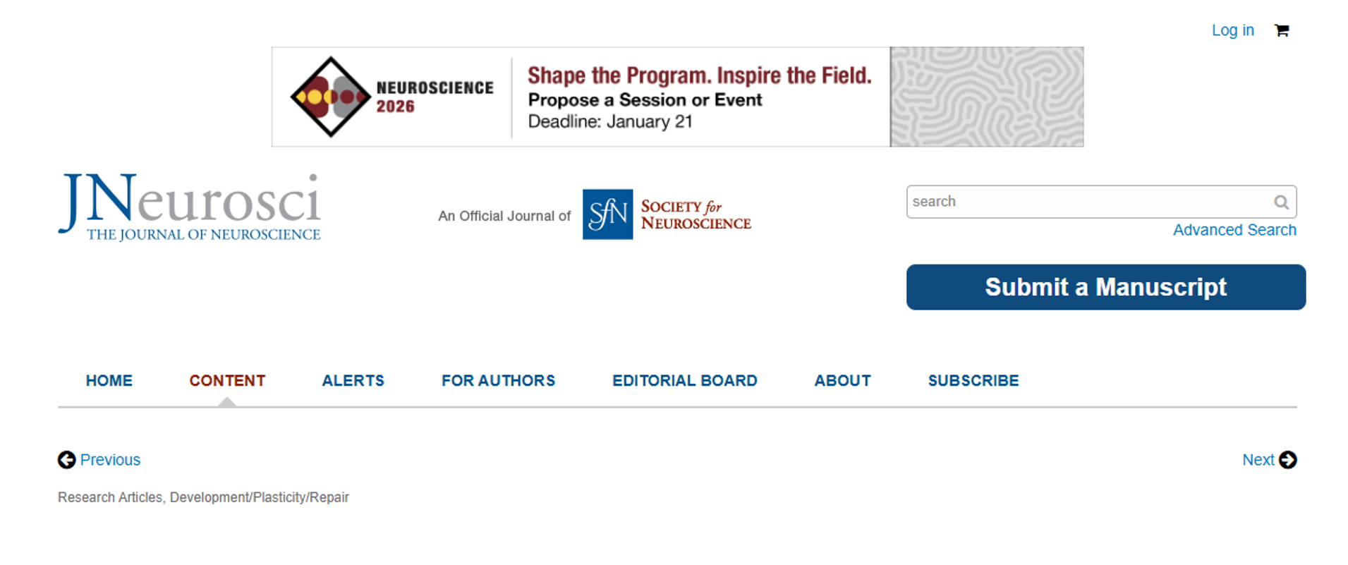Screen dimensions: 1348x565
Task: Select the EDITORIAL BOARD menu item
Action: click(684, 381)
